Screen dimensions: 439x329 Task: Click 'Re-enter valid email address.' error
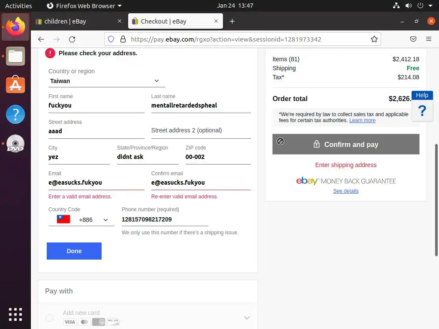tap(184, 197)
